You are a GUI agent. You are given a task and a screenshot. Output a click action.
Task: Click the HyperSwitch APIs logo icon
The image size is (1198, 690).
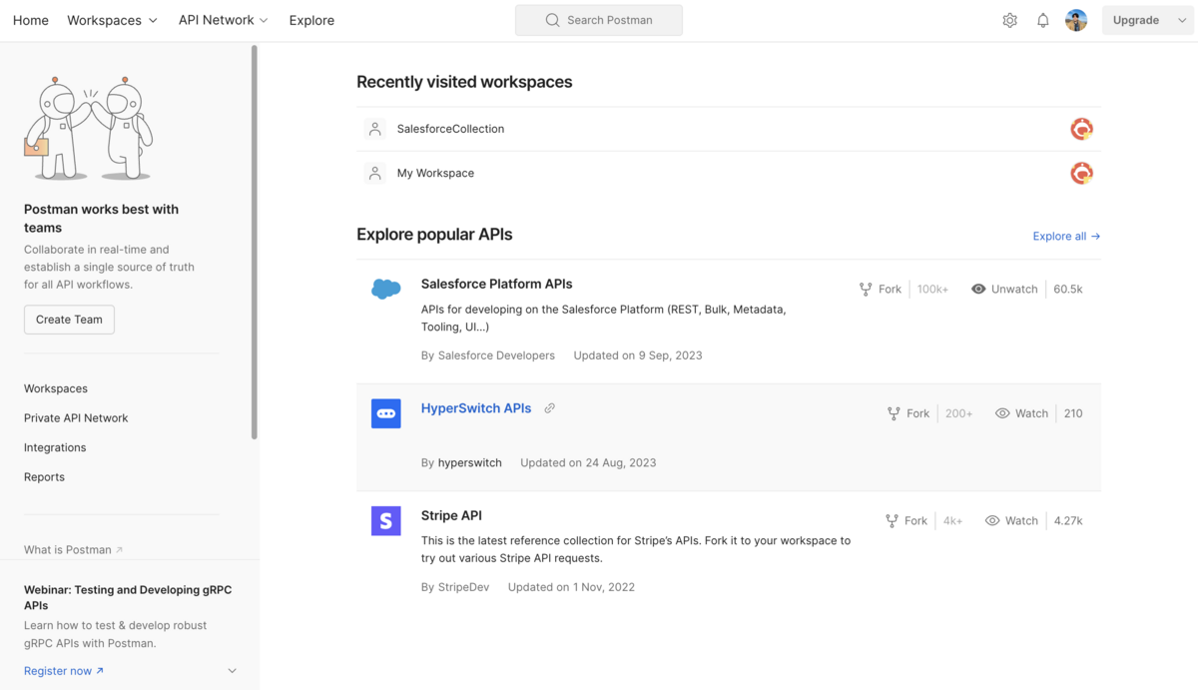(x=386, y=413)
